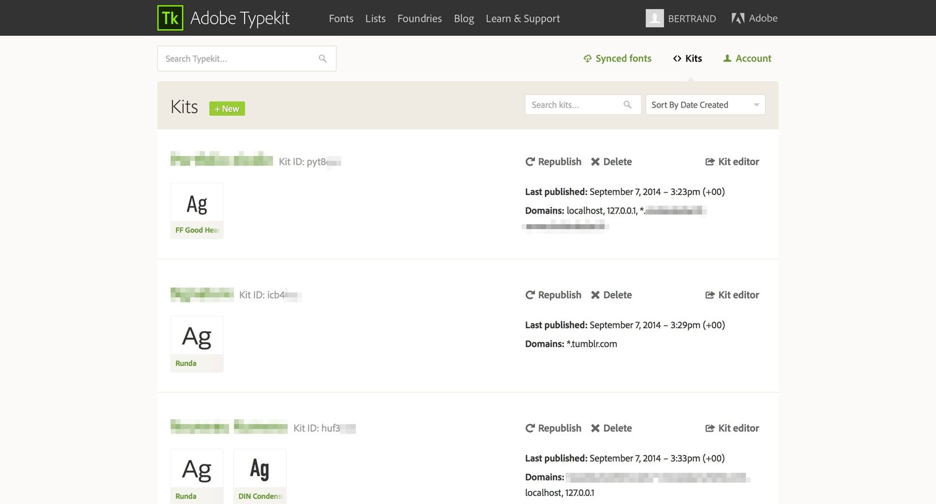The height and width of the screenshot is (504, 936).
Task: Click Republish icon for kit huf3
Action: pos(530,428)
